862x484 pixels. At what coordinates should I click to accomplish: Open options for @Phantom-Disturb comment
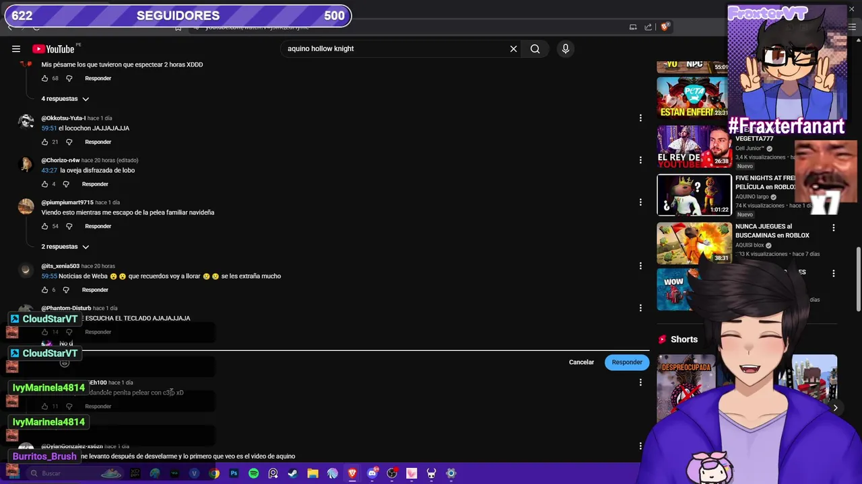point(640,308)
